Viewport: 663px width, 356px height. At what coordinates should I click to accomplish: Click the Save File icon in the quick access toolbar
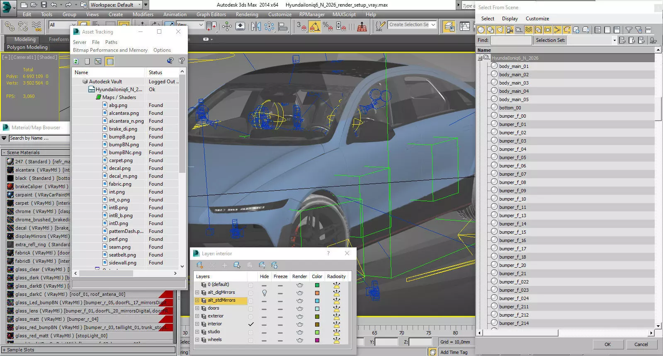[44, 5]
